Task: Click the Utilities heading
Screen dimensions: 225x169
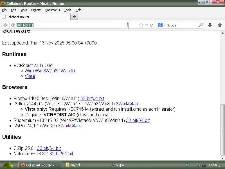Action: coord(12,137)
